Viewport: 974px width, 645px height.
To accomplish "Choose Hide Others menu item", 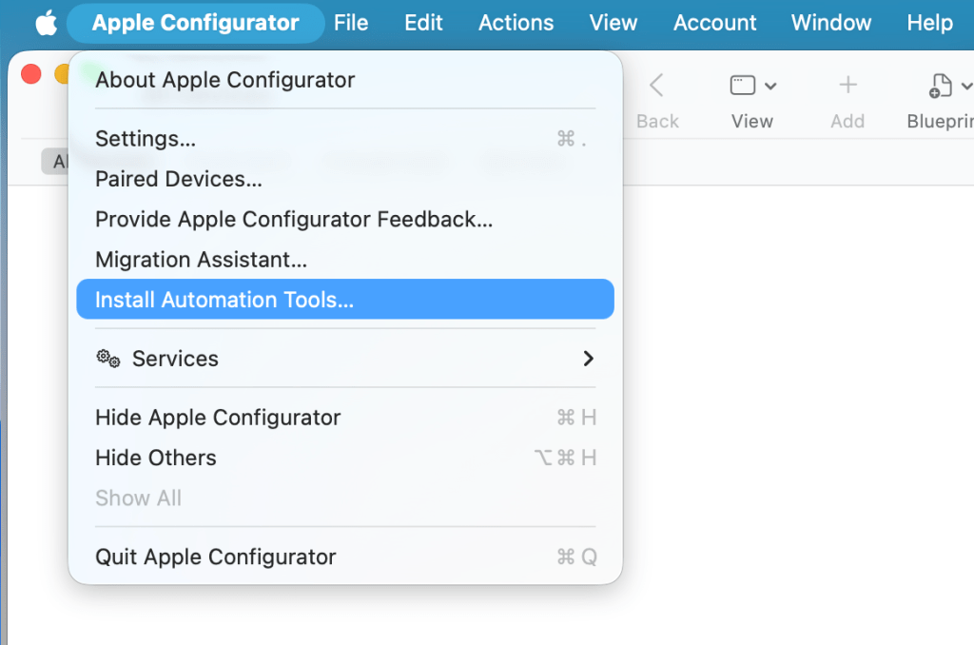I will (156, 458).
